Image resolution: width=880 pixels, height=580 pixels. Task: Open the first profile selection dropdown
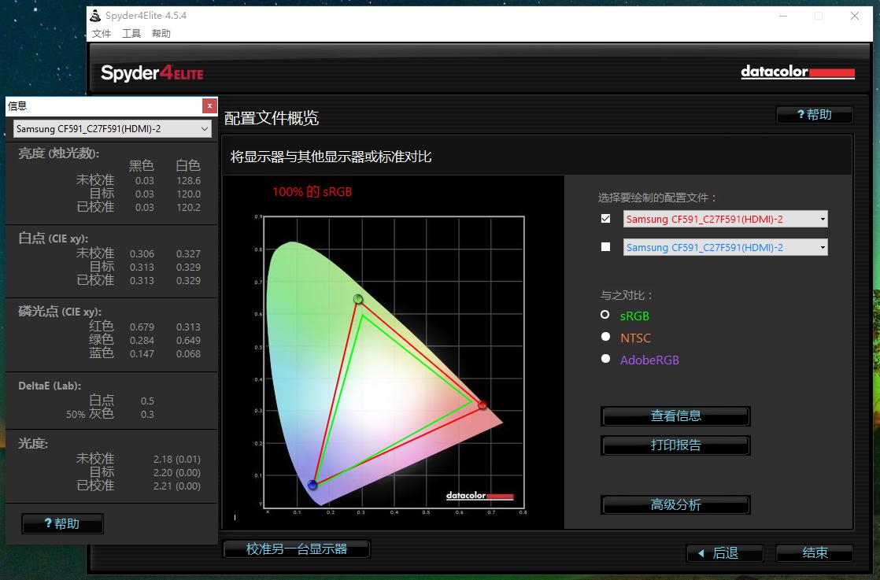[823, 219]
